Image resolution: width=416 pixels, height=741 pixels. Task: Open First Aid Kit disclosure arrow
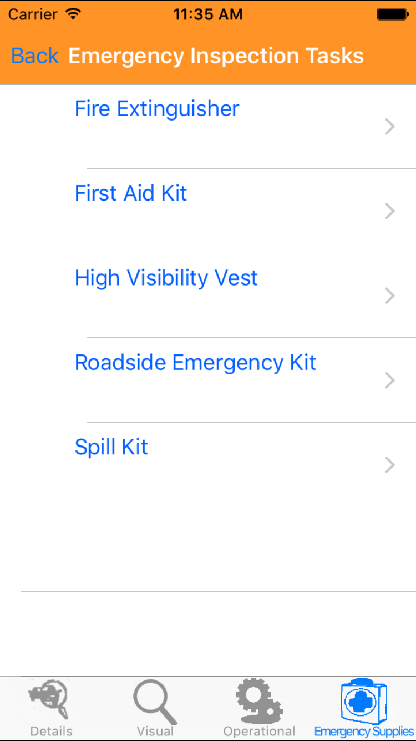(x=390, y=212)
